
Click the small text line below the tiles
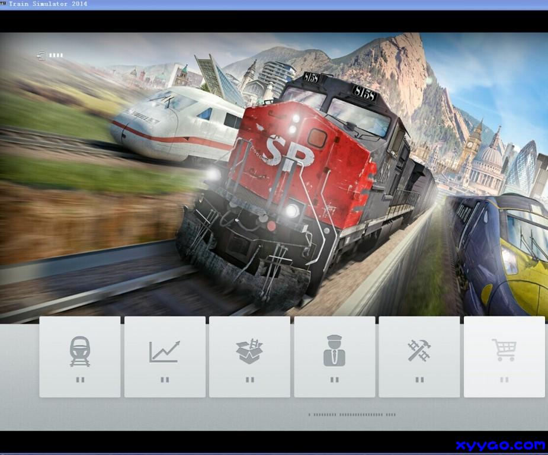(x=352, y=415)
